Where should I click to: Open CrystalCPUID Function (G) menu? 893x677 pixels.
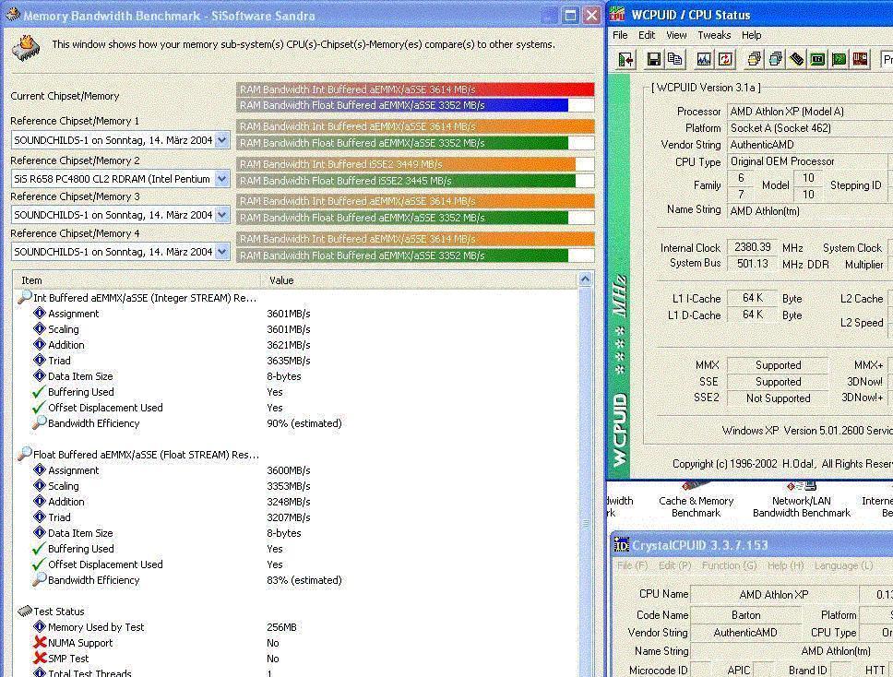click(728, 565)
